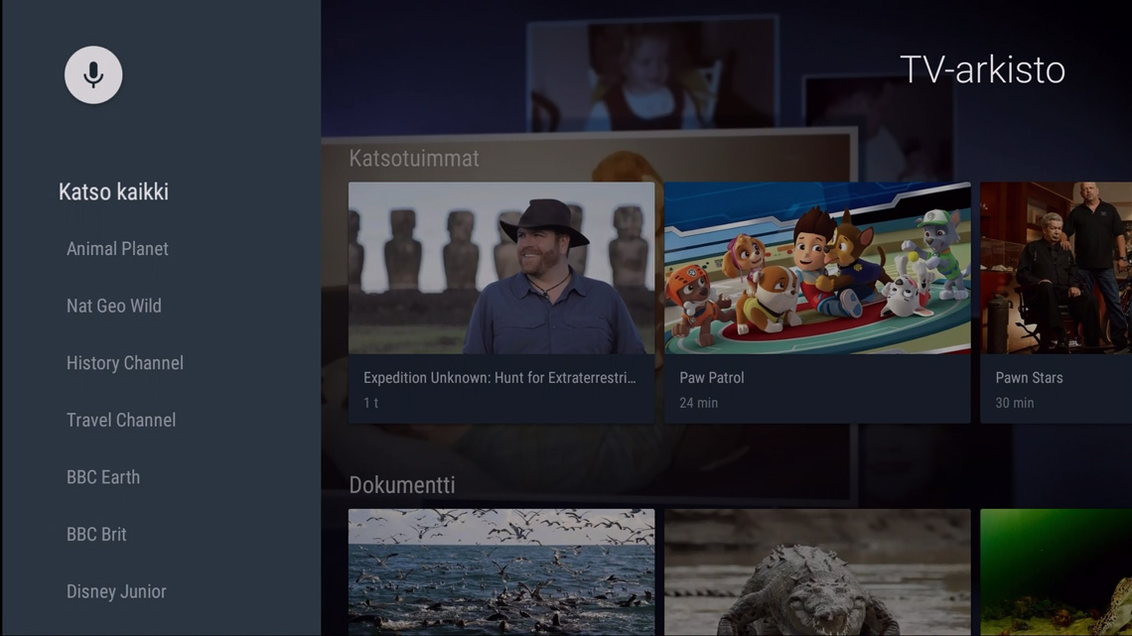The width and height of the screenshot is (1132, 636).
Task: Go to BBC Earth channel
Action: pyautogui.click(x=102, y=477)
